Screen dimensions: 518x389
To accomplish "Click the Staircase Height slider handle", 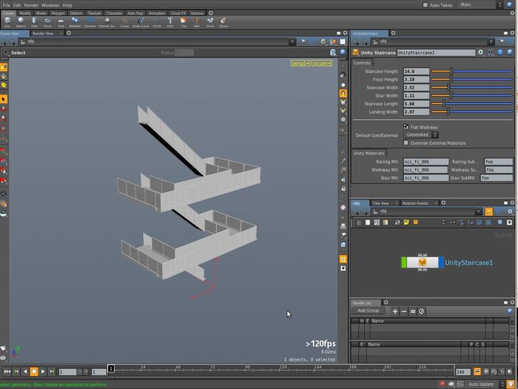I will click(x=451, y=71).
